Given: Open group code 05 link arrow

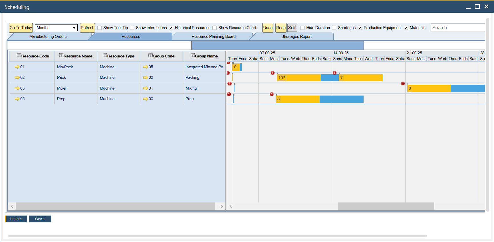Looking at the screenshot, I should pos(146,67).
